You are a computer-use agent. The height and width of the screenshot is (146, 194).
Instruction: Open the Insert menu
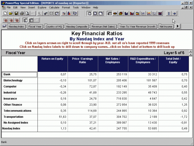32,8
